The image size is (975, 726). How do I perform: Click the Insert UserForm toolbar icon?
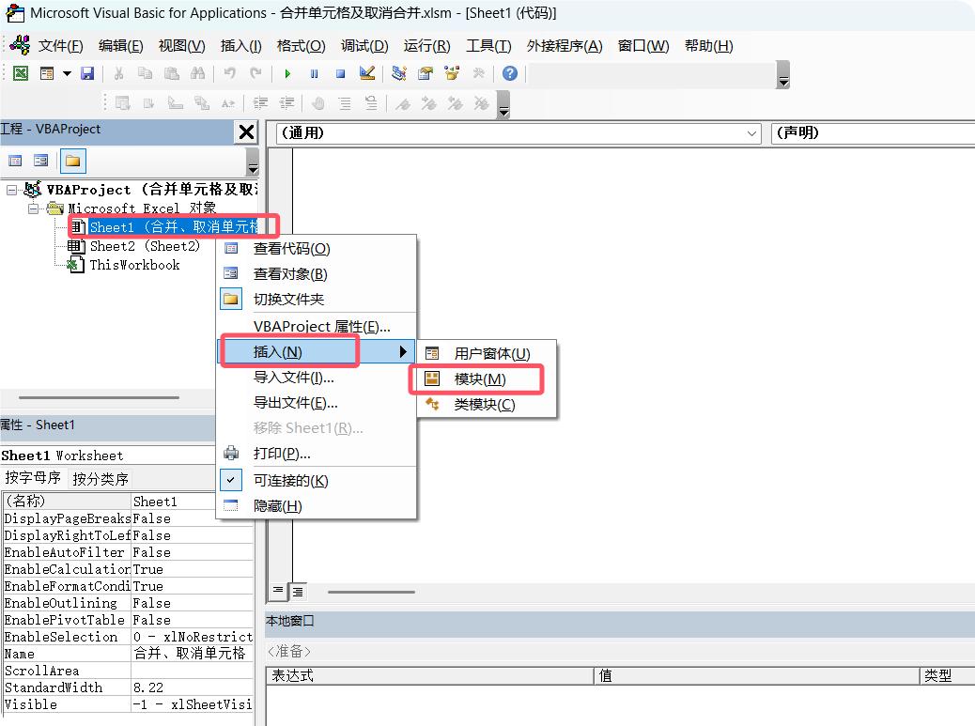coord(47,73)
